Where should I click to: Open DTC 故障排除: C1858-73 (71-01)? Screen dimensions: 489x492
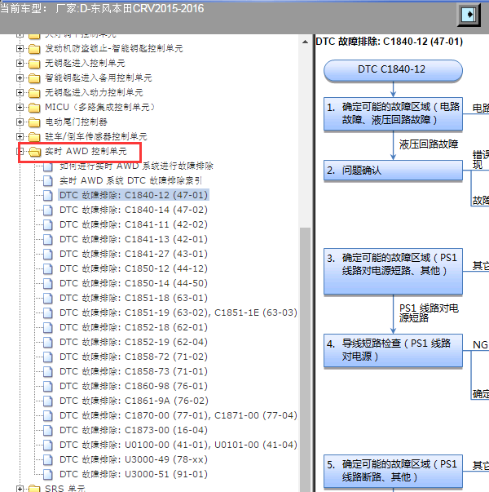click(x=134, y=371)
